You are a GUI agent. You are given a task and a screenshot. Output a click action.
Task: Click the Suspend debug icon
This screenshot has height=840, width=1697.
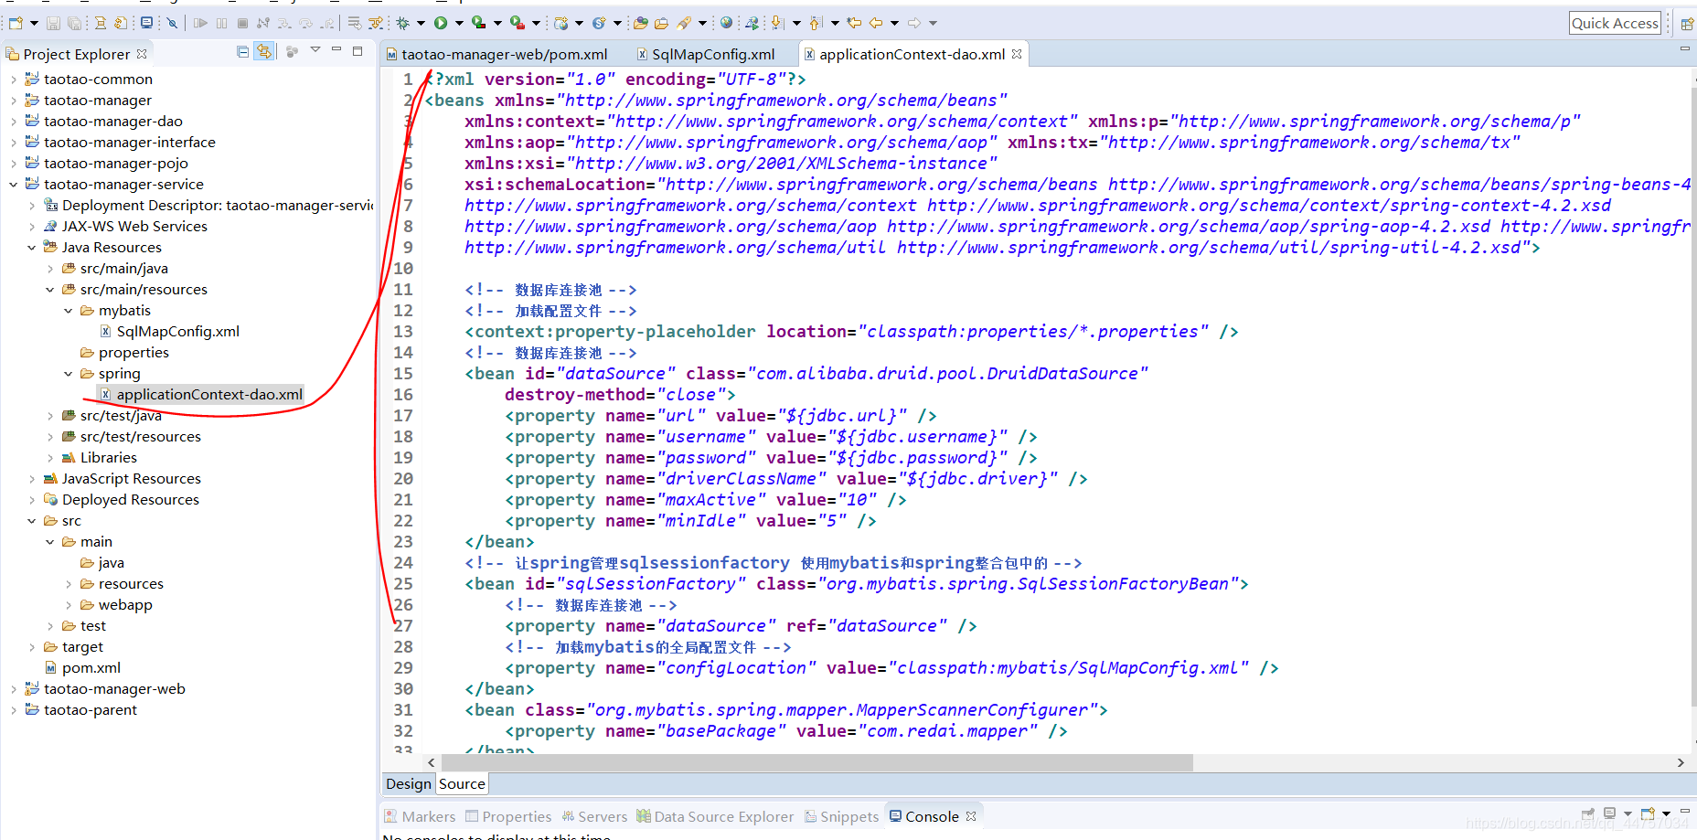pos(222,23)
